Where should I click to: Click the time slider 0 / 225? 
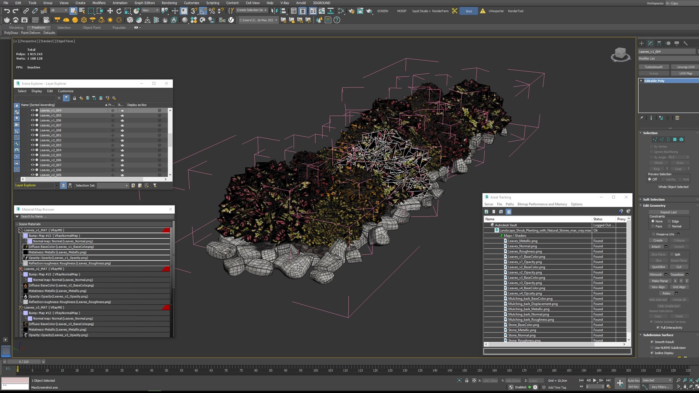pyautogui.click(x=24, y=362)
